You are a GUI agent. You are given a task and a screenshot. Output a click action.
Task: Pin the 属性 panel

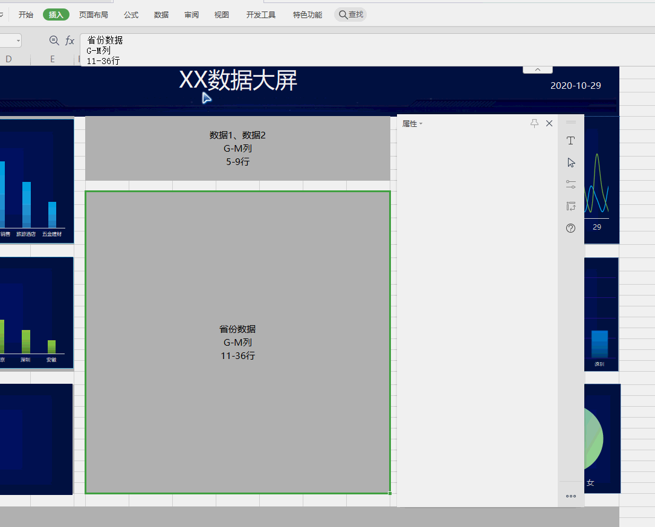tap(534, 123)
